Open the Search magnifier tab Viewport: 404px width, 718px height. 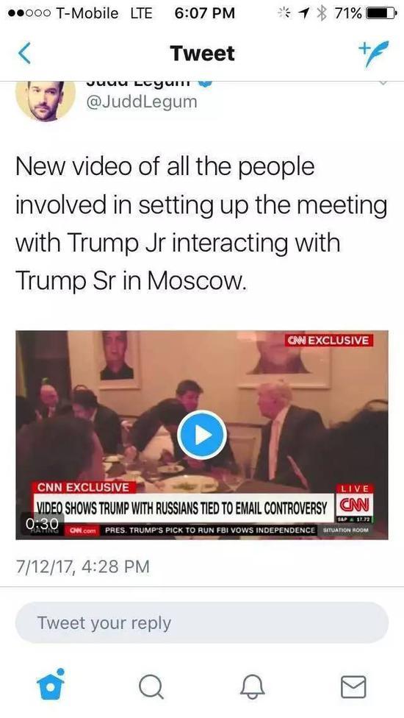151,687
